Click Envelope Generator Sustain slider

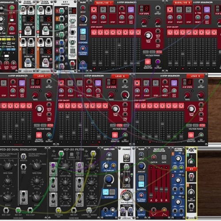[161, 189]
